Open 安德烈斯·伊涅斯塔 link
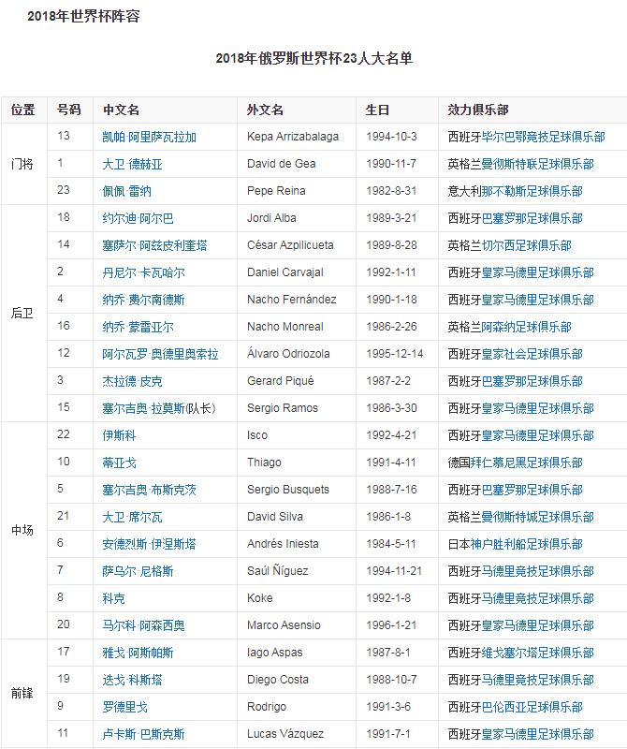 click(150, 545)
